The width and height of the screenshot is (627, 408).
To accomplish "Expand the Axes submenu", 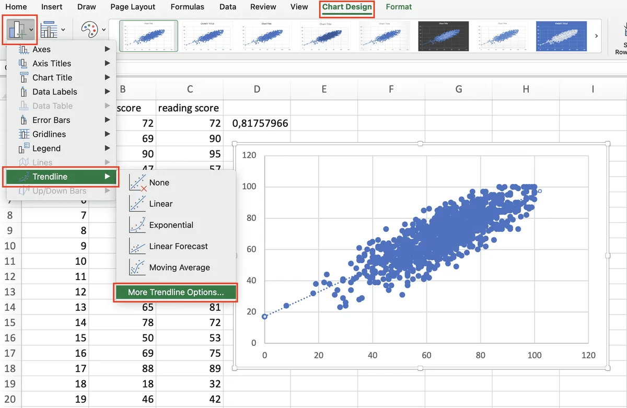I will coord(61,49).
